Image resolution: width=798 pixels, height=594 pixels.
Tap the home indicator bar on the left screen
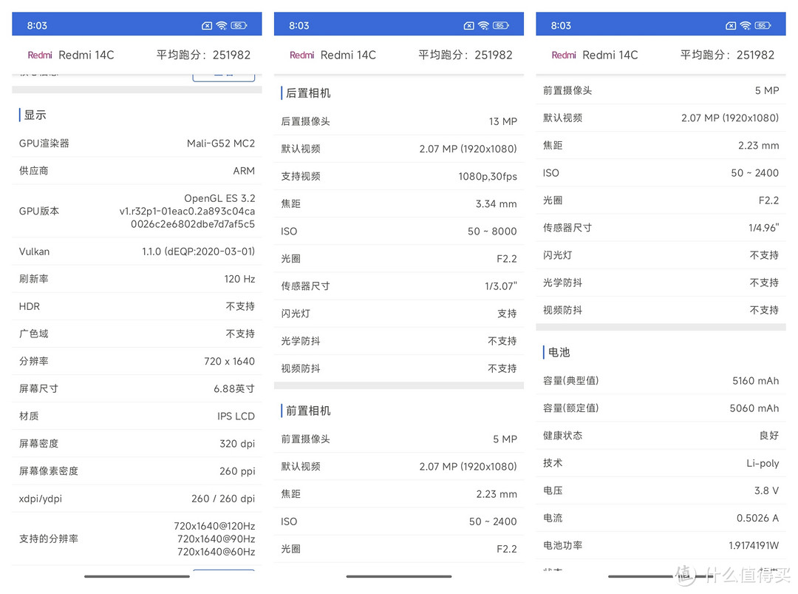(137, 576)
